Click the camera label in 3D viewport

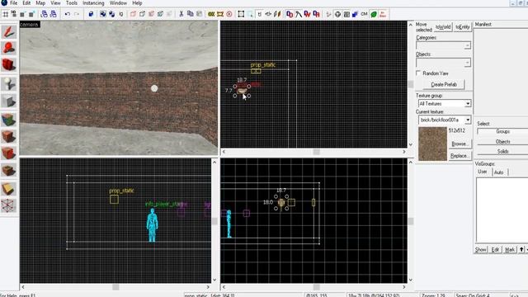coord(30,25)
